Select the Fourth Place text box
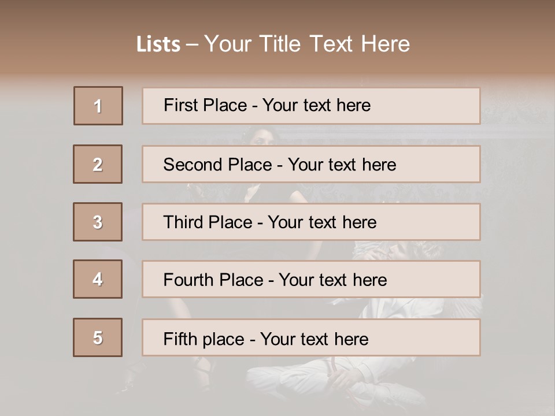Image resolution: width=555 pixels, height=416 pixels. pos(311,279)
